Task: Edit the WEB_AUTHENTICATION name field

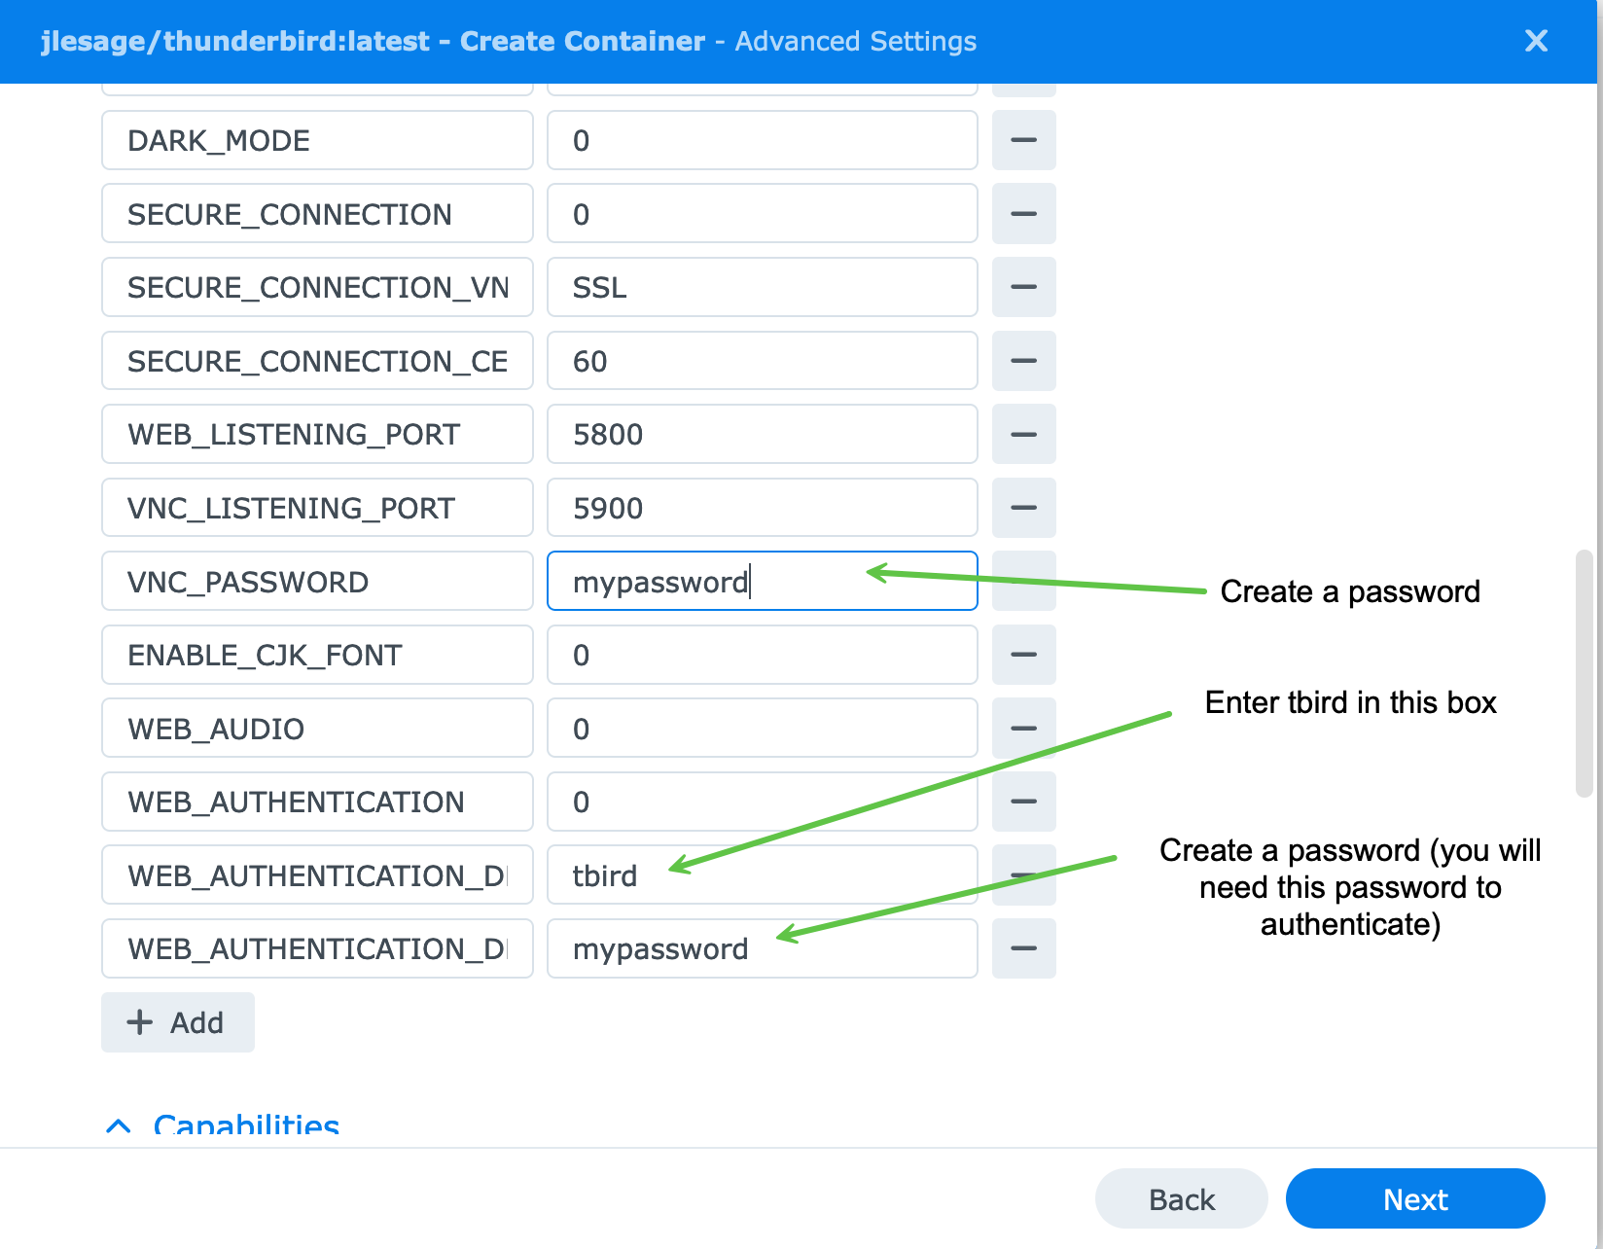Action: pos(317,802)
